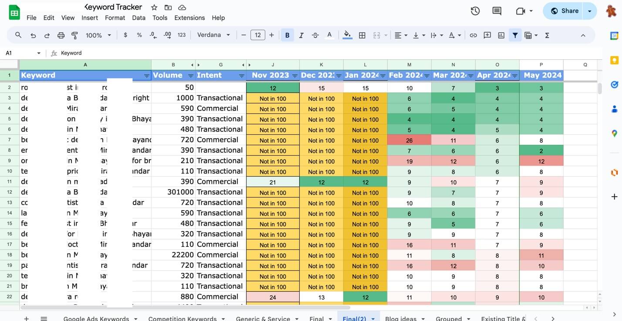Open the fill color picker
This screenshot has height=321, width=622.
[x=347, y=35]
